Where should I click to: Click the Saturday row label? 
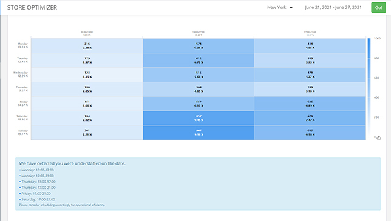(22, 118)
